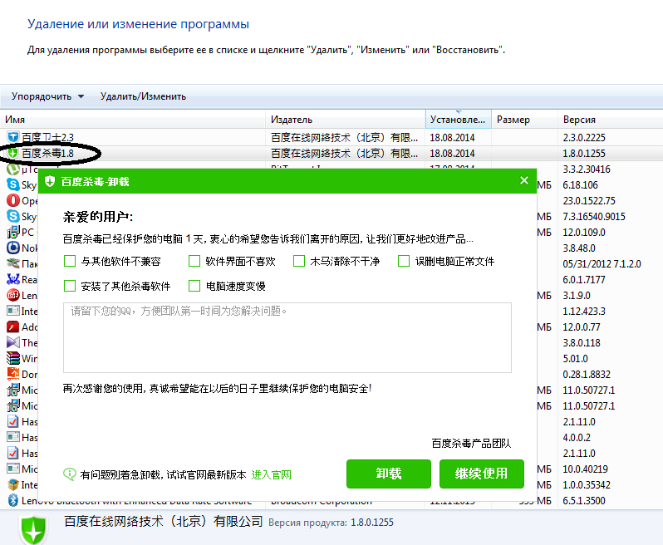This screenshot has width=663, height=545.
Task: Click the µTorrent program icon
Action: [x=13, y=169]
